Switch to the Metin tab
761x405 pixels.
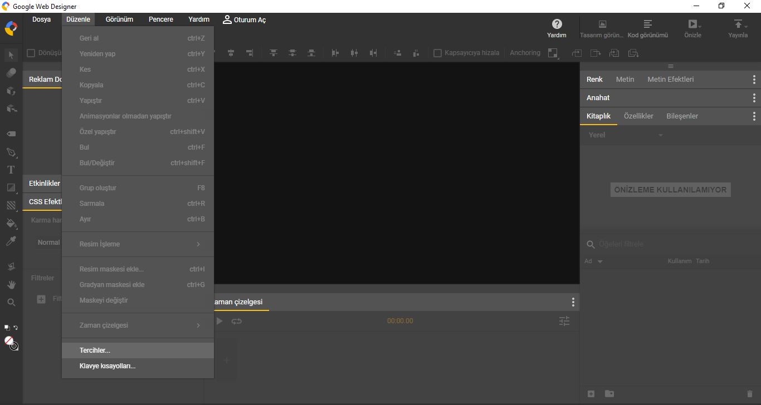tap(625, 80)
